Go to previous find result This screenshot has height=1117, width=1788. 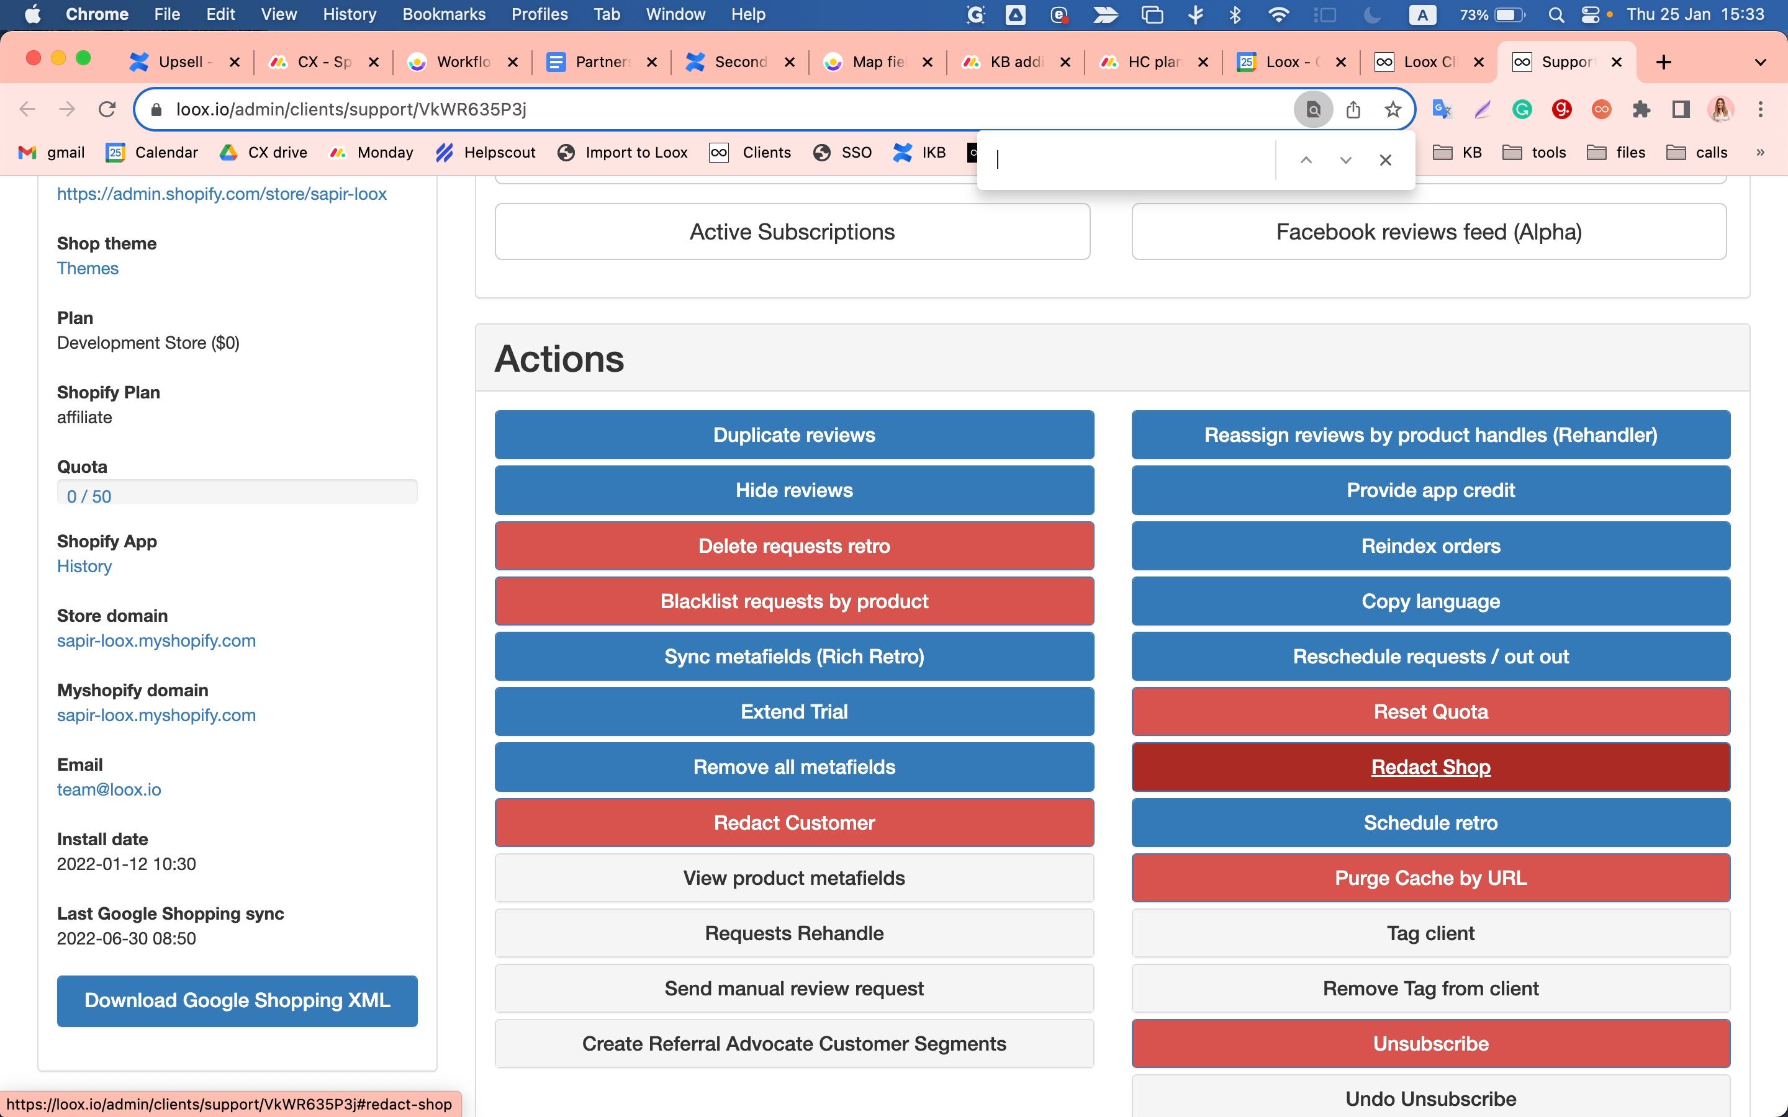pos(1306,159)
